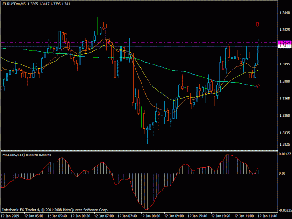Select the magenta 1.3414 price tag
This screenshot has width=292, height=219.
[x=285, y=42]
